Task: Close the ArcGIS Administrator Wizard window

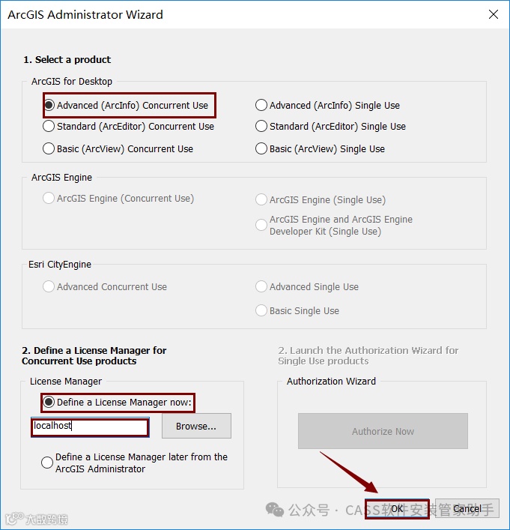Action: [x=494, y=14]
